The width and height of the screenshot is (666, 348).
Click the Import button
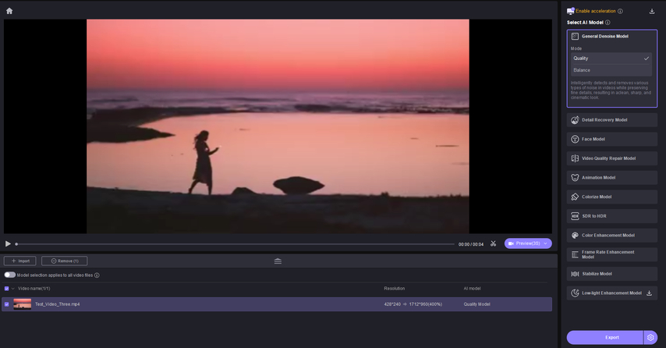(20, 261)
